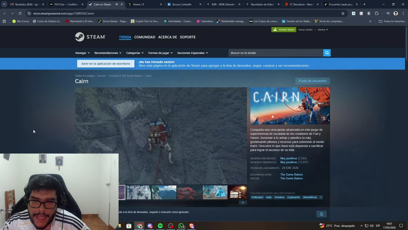This screenshot has height=230, width=408.
Task: Open The Game Bakers developer link
Action: click(291, 175)
